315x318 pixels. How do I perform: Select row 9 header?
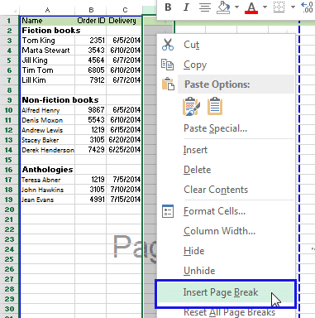point(9,100)
